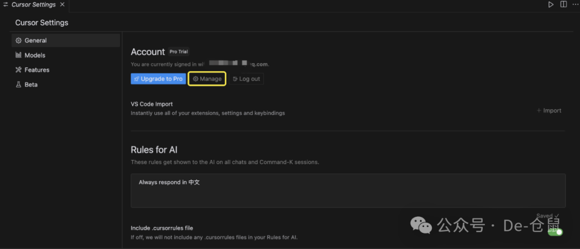Viewport: 580px width, 249px height.
Task: Click the Run play icon in the editor toolbar
Action: (551, 5)
